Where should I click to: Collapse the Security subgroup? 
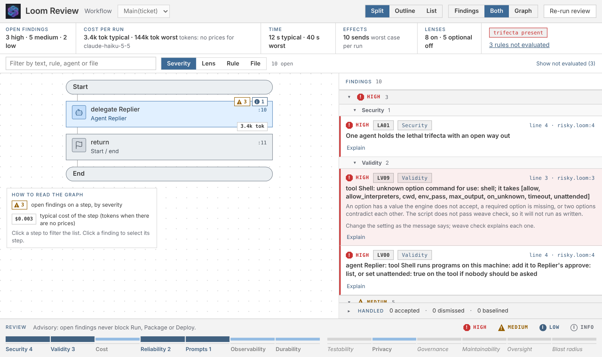(x=355, y=110)
